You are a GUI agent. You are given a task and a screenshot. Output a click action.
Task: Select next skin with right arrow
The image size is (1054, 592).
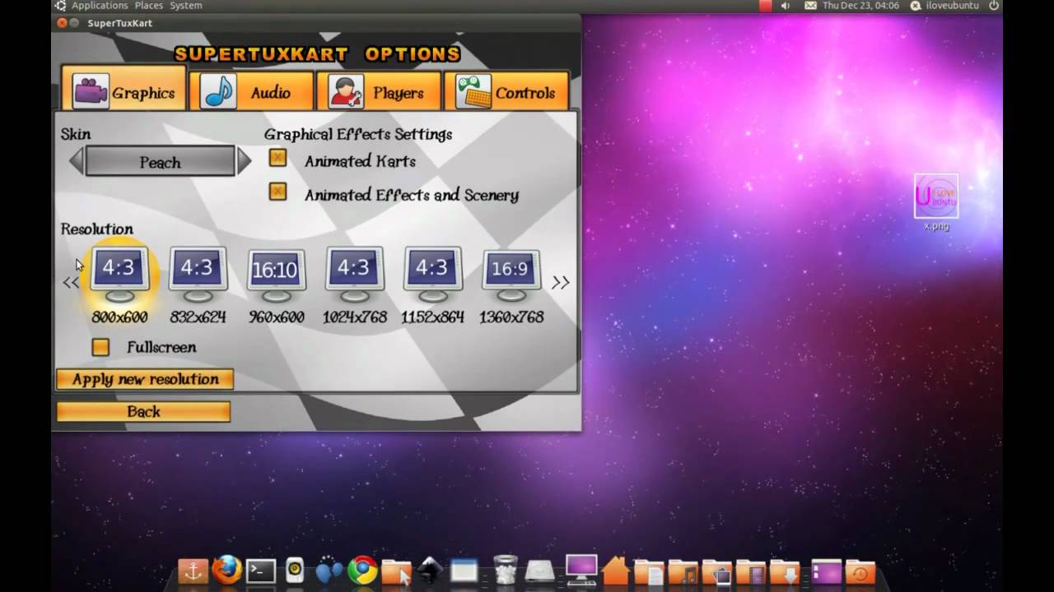(x=244, y=161)
